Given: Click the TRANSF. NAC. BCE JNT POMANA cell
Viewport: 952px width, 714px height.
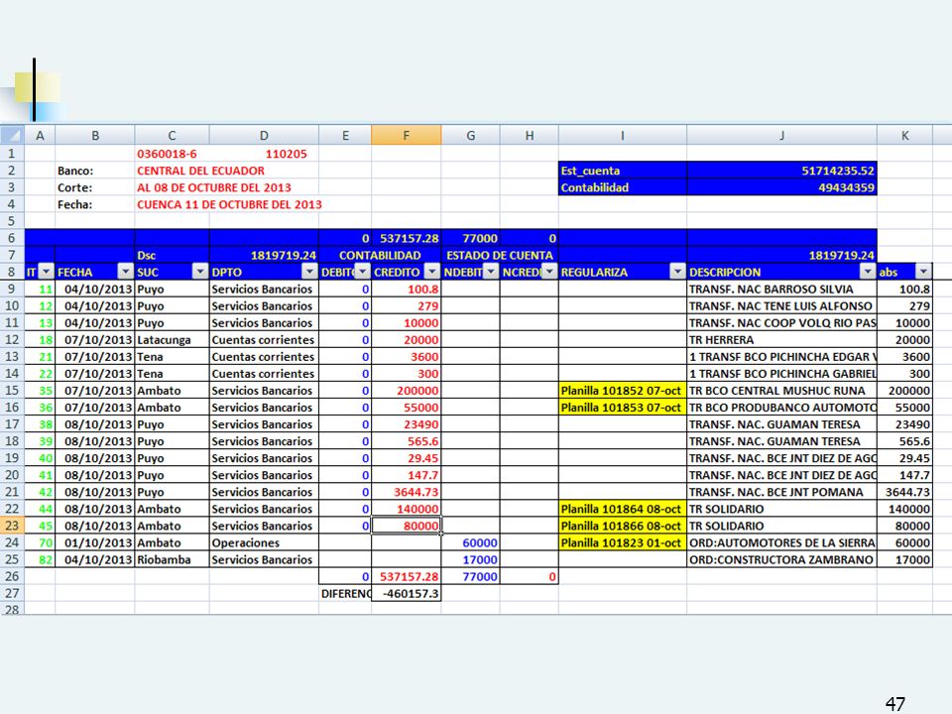Looking at the screenshot, I should tap(782, 492).
